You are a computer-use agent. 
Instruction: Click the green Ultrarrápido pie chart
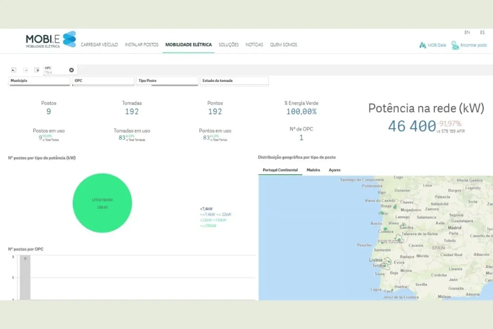(102, 203)
